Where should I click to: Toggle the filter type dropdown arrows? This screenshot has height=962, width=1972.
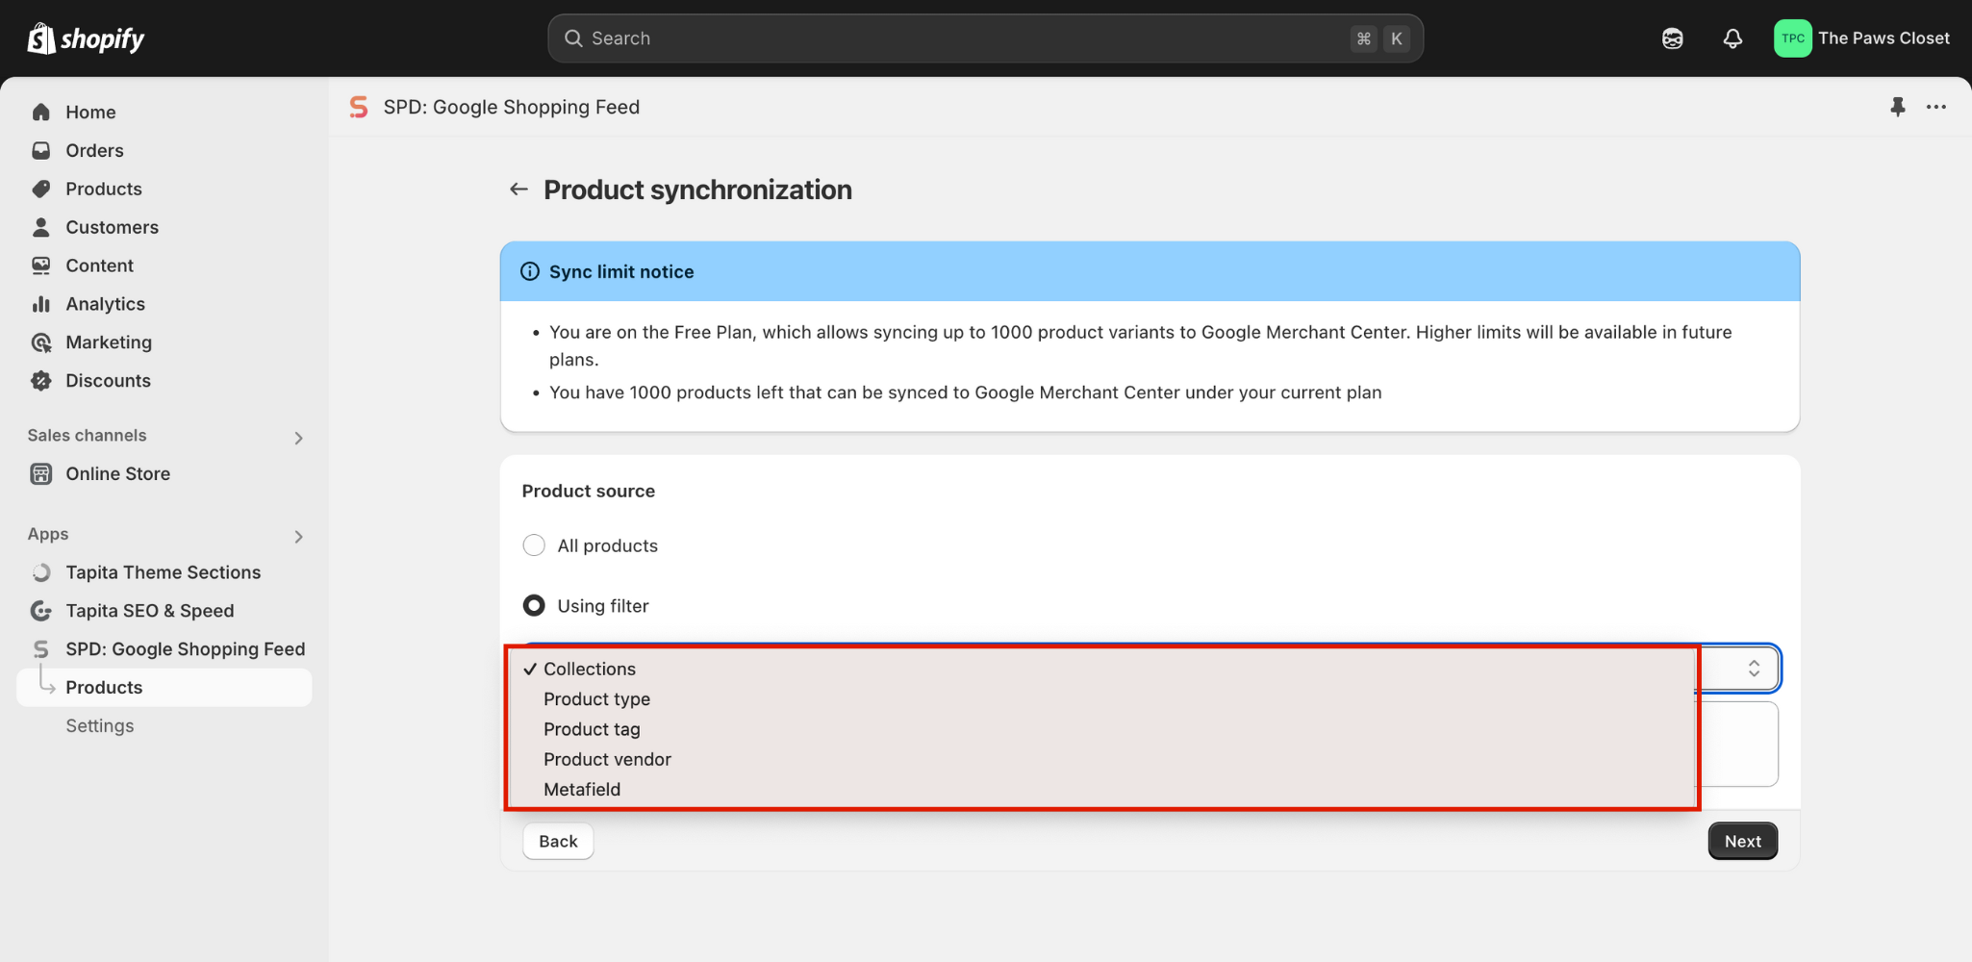coord(1753,669)
